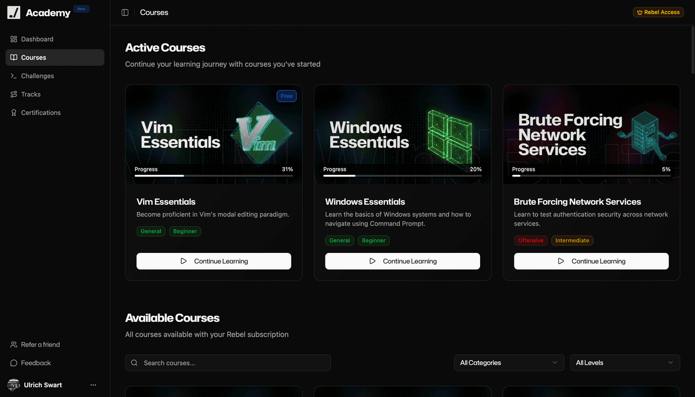695x397 pixels.
Task: Expand the All Levels dropdown
Action: 625,363
